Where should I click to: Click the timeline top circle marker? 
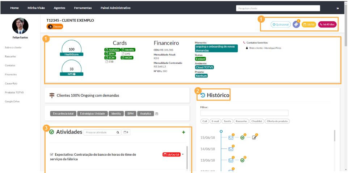click(x=221, y=131)
